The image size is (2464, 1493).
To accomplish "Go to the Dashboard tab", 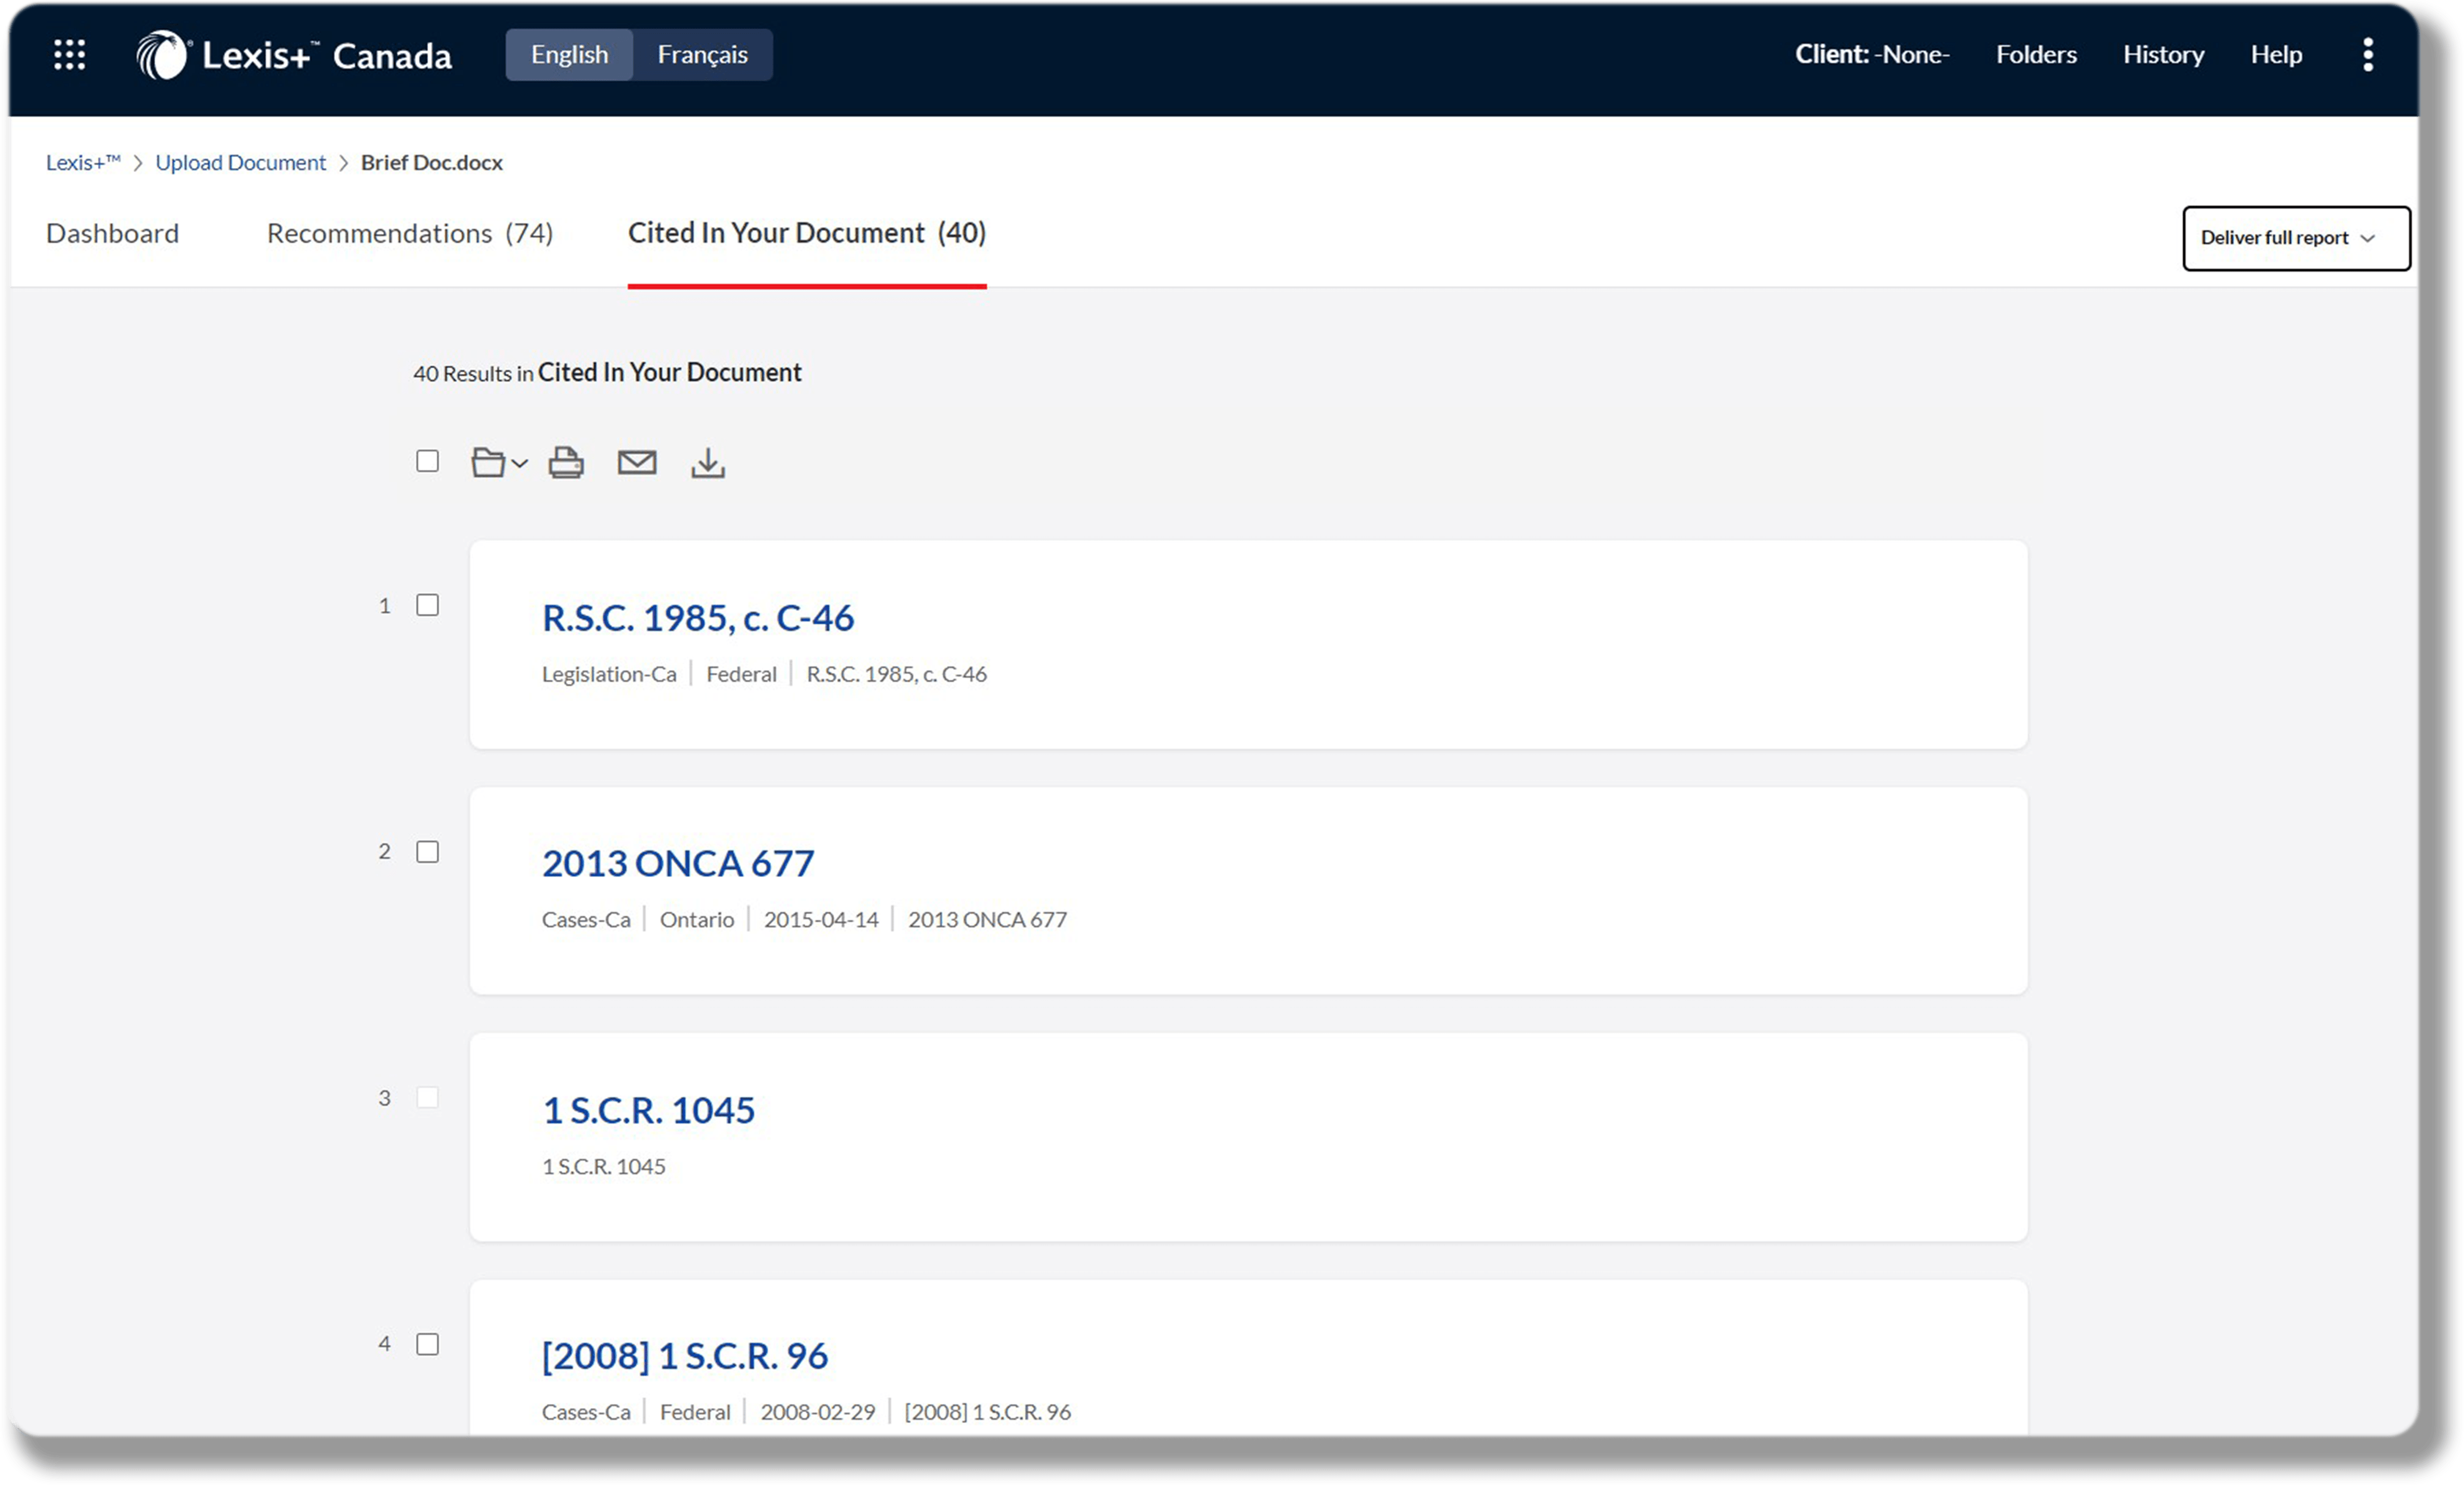I will (x=112, y=233).
